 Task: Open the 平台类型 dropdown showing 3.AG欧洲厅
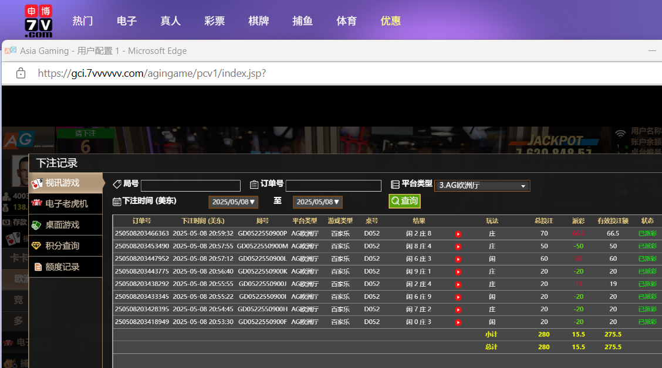point(482,186)
